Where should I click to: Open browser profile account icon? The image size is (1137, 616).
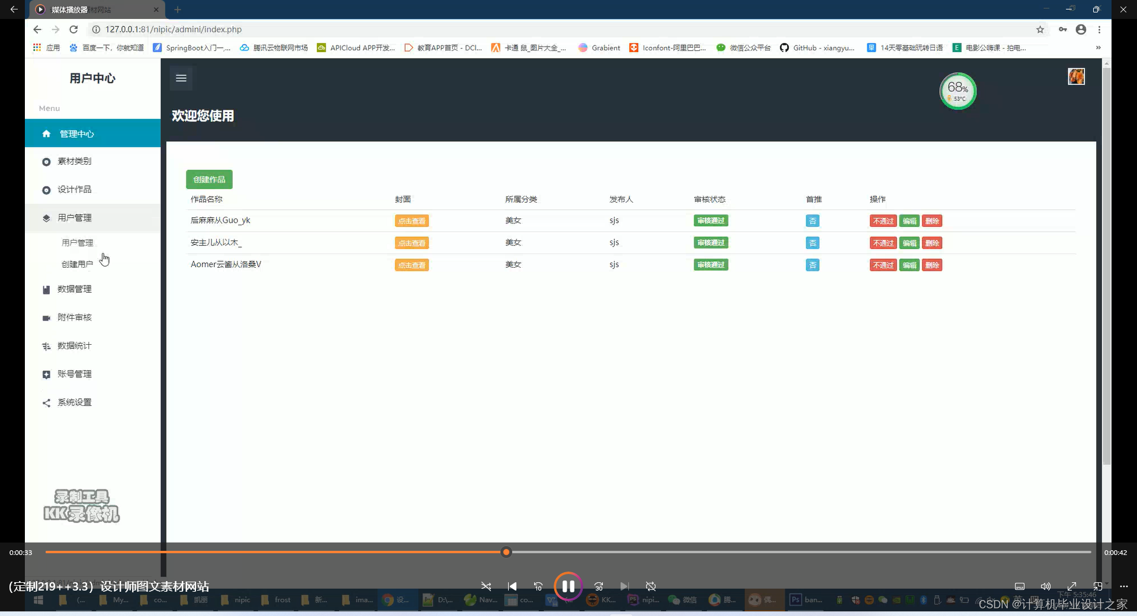coord(1081,30)
